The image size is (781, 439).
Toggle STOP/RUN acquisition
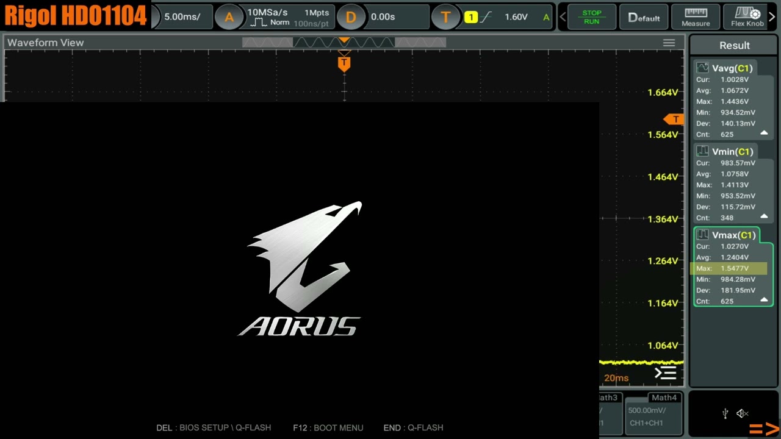[x=591, y=17]
